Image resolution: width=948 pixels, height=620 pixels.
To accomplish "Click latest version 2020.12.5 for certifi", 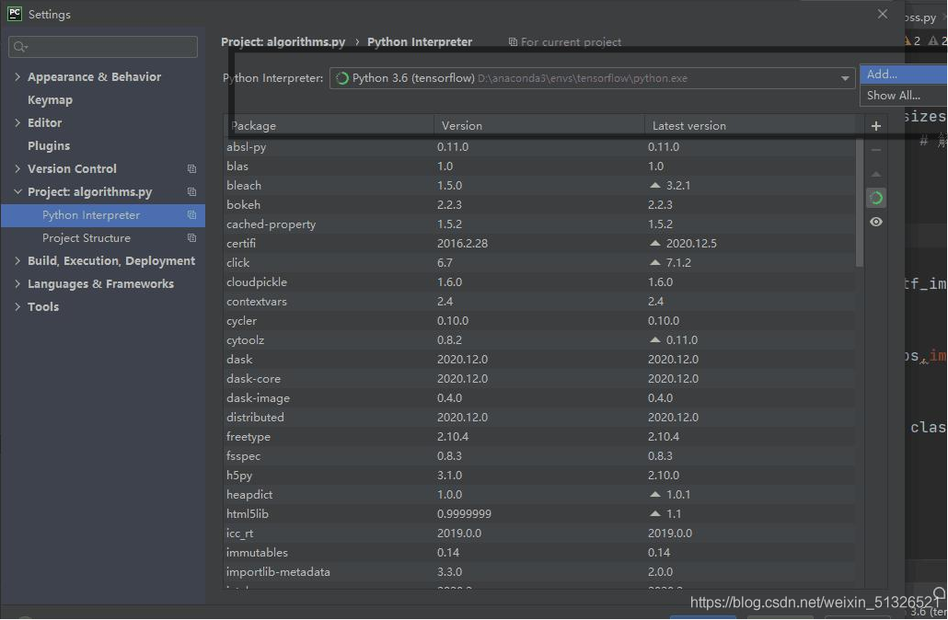I will (691, 244).
